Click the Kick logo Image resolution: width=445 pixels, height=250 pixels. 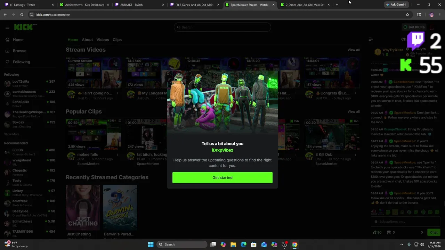pyautogui.click(x=25, y=27)
